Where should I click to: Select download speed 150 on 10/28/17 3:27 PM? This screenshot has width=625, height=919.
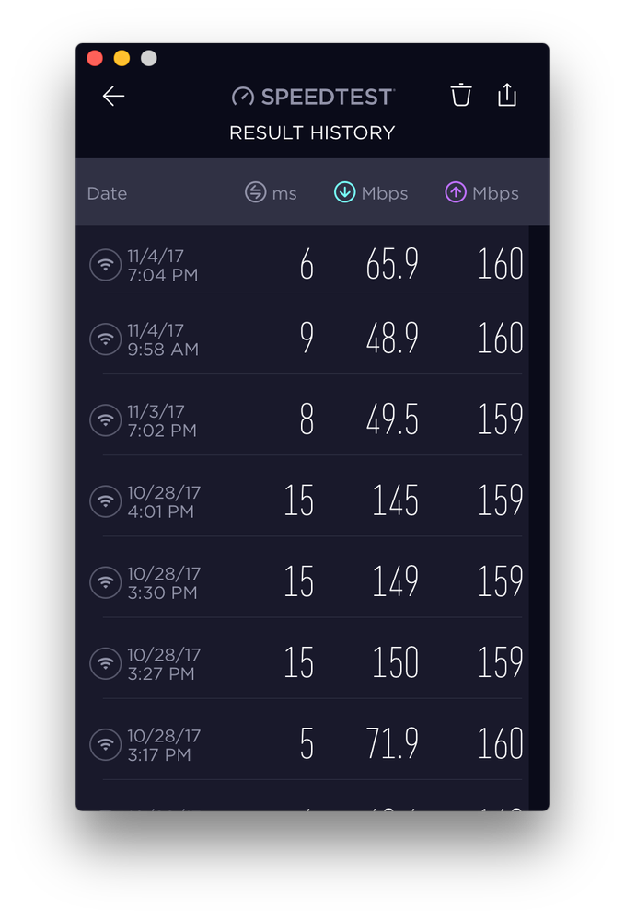[x=395, y=662]
